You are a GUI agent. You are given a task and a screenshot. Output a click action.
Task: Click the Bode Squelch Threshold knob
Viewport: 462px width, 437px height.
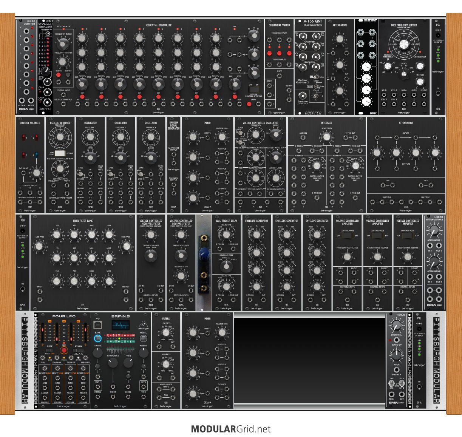coord(388,66)
